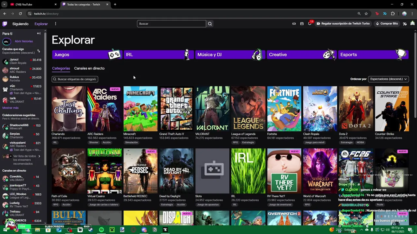Click the Estrategia tag under League of Legends
The image size is (417, 234).
tap(248, 142)
